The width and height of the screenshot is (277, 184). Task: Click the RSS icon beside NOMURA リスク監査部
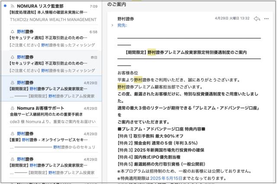[12, 6]
